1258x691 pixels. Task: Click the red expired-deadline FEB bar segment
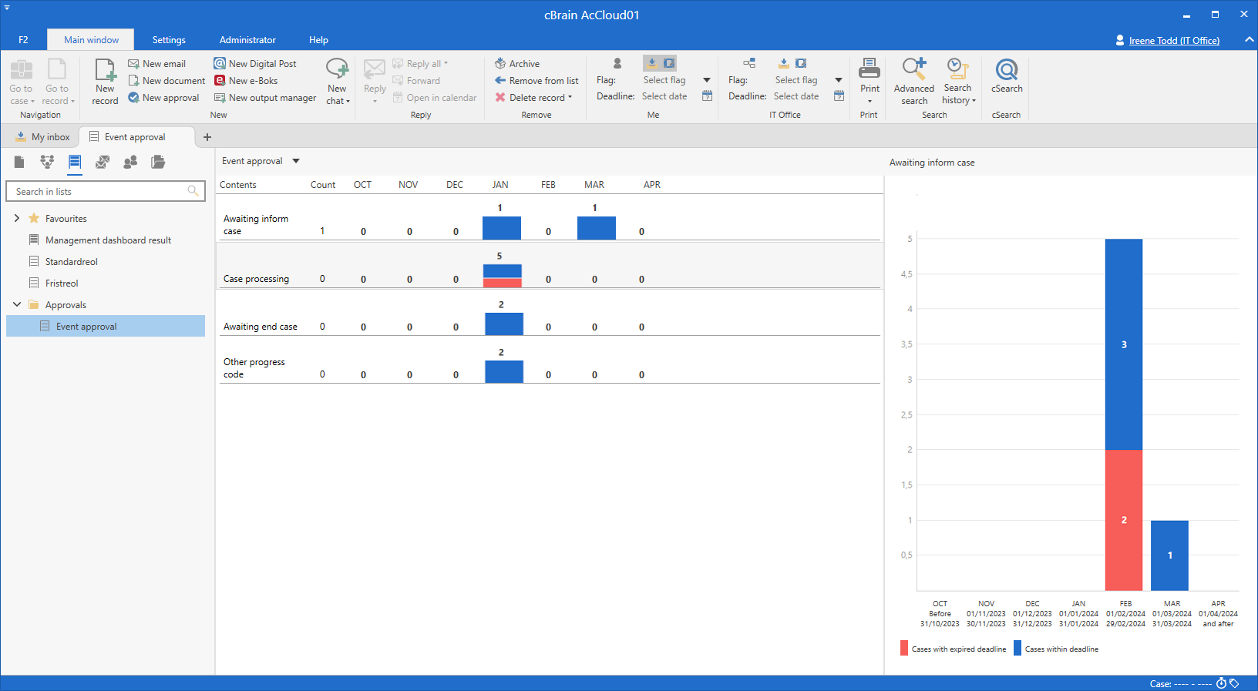tap(1123, 520)
